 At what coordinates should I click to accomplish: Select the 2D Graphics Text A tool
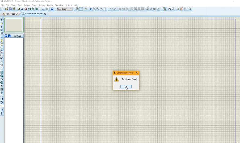point(2,86)
